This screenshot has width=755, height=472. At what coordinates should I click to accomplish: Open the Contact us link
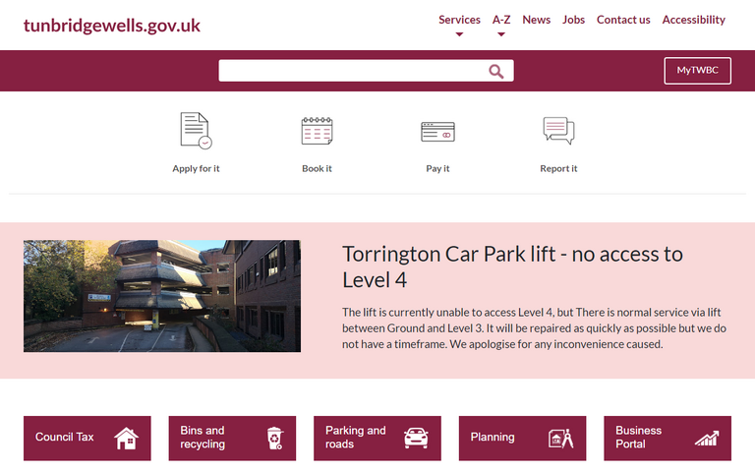(x=623, y=20)
